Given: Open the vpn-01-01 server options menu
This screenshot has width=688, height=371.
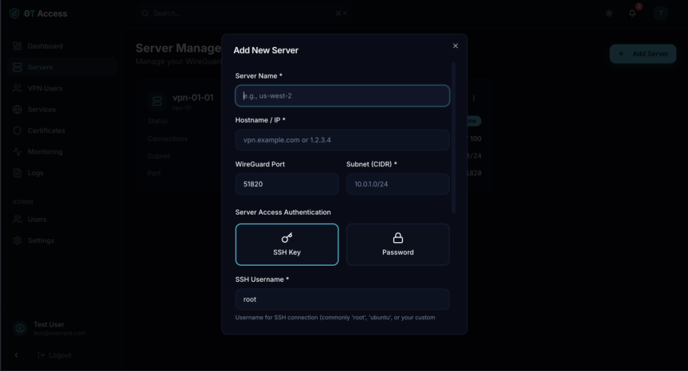Looking at the screenshot, I should [x=474, y=99].
